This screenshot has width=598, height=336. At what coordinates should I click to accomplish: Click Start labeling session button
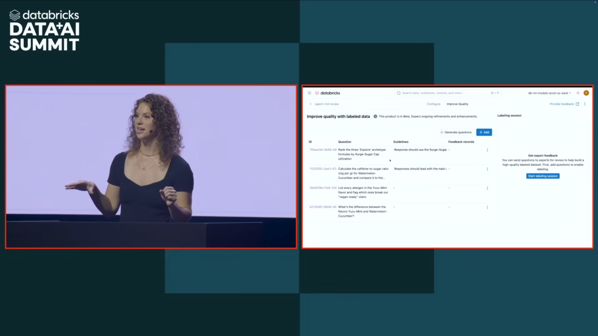point(543,176)
